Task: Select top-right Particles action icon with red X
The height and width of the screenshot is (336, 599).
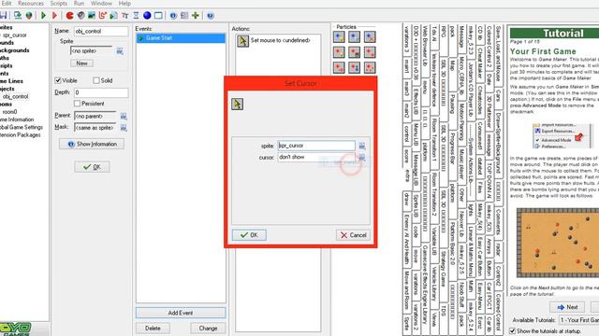Action: click(370, 37)
